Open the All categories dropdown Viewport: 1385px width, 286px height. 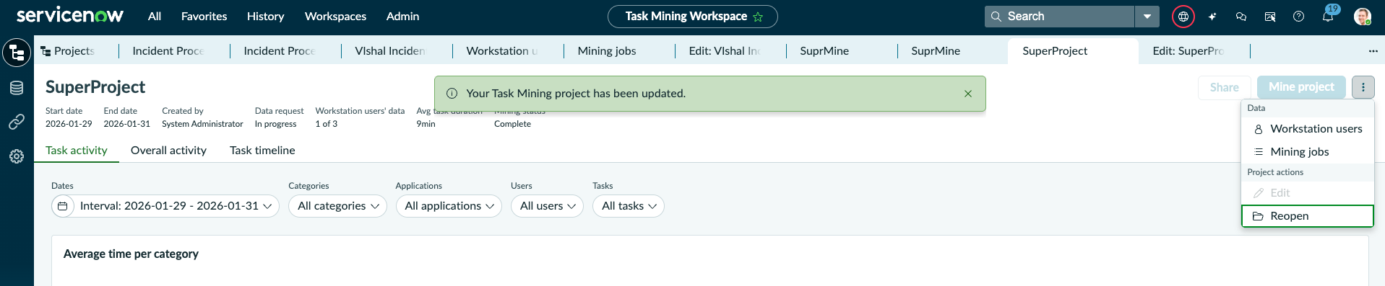click(337, 206)
